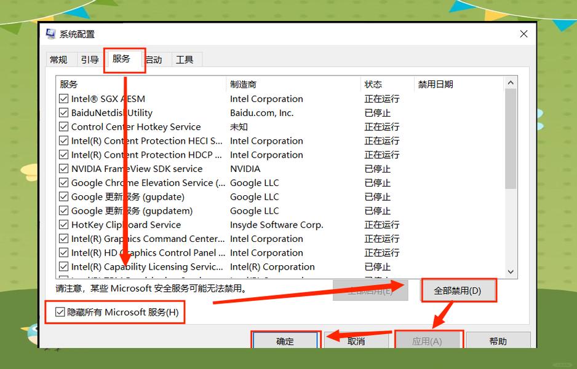Click the 全部禁用(D) button
This screenshot has width=577, height=369.
click(x=458, y=290)
